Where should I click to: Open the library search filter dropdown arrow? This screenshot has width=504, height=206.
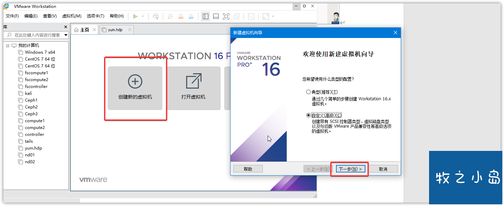(x=66, y=35)
